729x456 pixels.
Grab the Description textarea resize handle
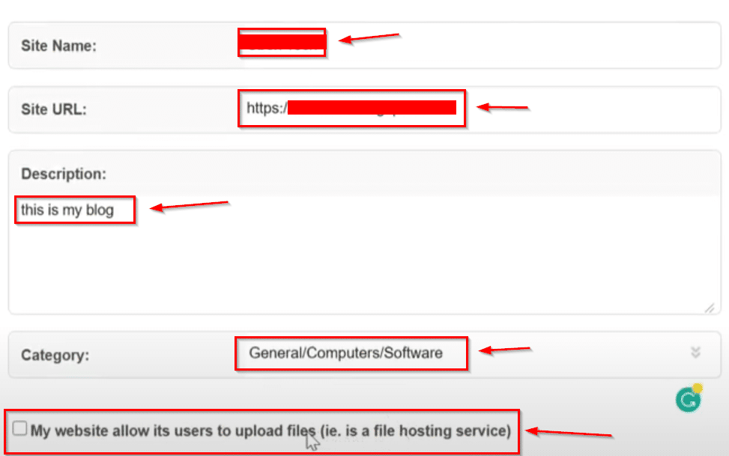tap(709, 307)
